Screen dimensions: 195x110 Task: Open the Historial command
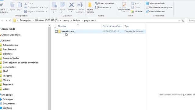click(137, 11)
